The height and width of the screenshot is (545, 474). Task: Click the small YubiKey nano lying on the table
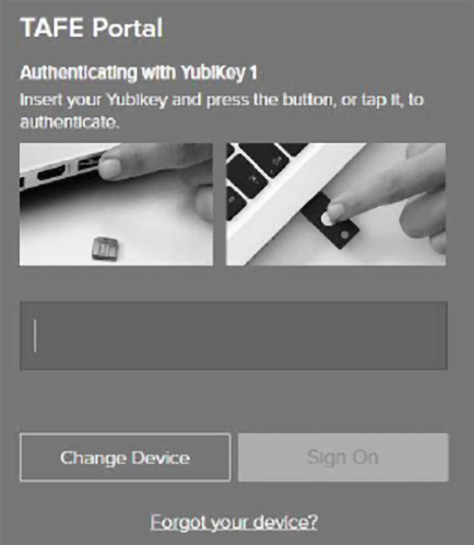[x=106, y=248]
